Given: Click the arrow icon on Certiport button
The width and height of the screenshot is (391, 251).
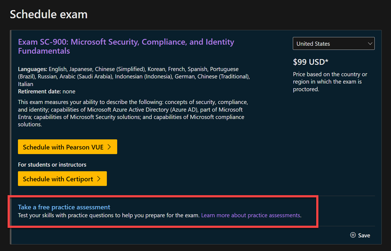Looking at the screenshot, I should 99,179.
